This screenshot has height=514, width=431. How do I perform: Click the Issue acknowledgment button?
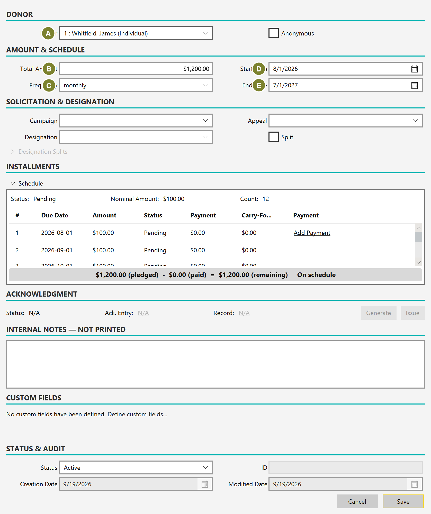[412, 313]
